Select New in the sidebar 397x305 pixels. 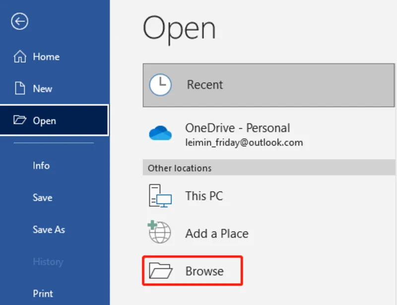(43, 89)
